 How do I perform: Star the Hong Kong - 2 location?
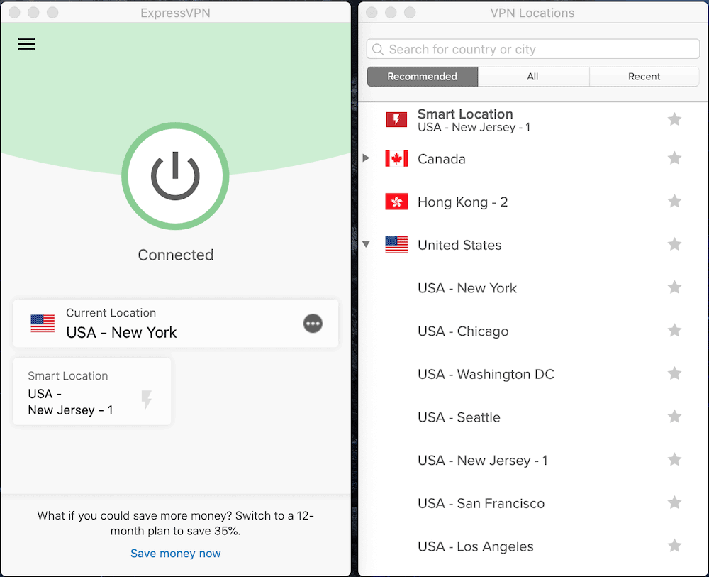674,202
